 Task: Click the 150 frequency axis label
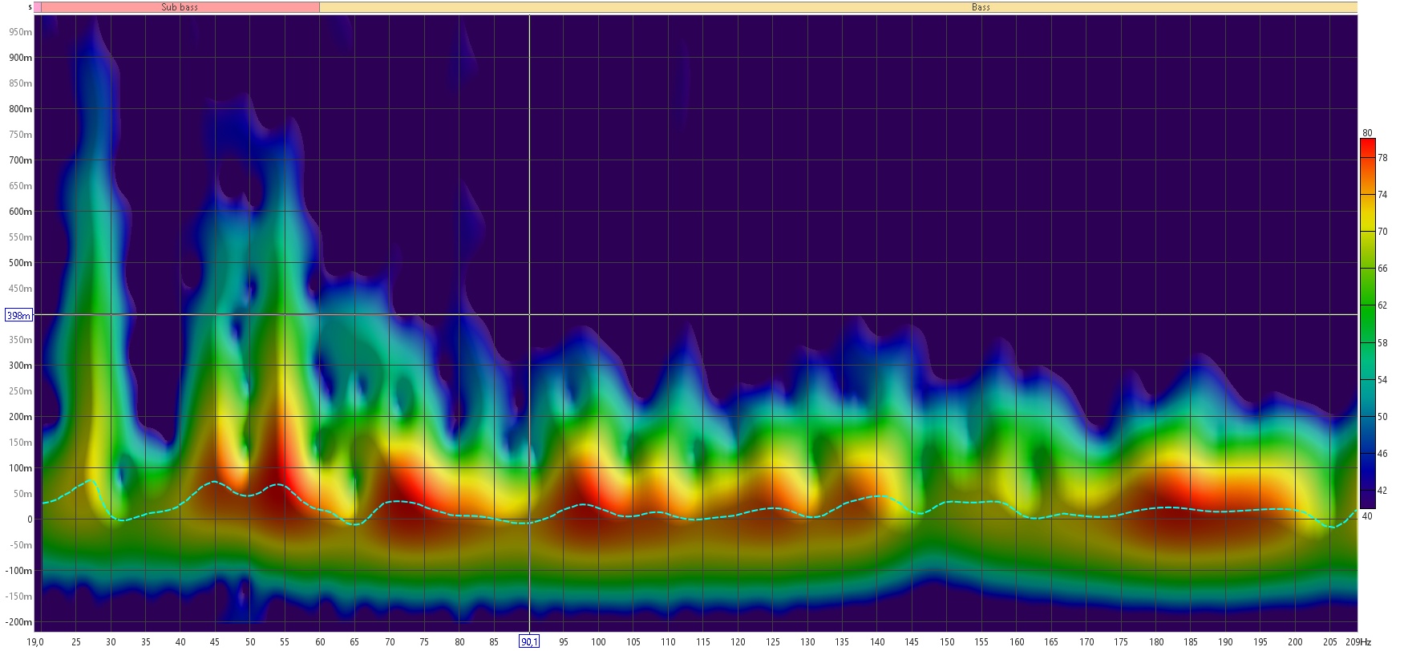(x=947, y=641)
